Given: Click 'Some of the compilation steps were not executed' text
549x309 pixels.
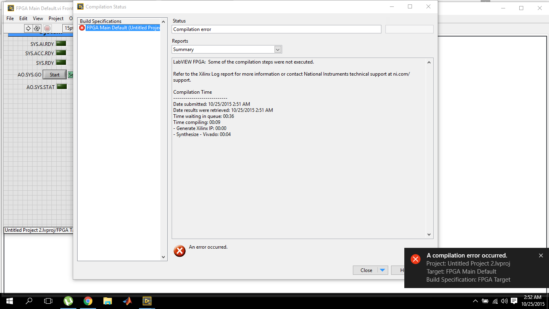Looking at the screenshot, I should pos(261,62).
